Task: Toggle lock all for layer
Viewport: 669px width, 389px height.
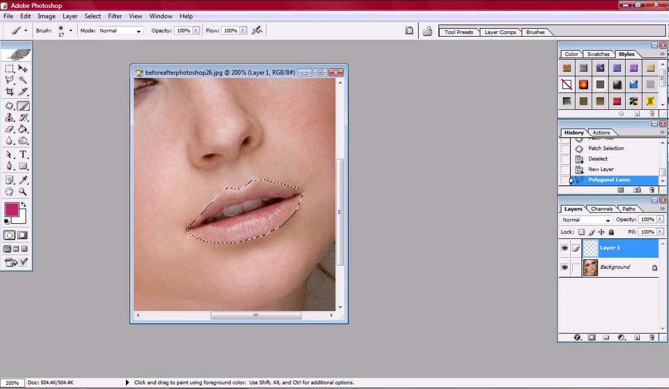Action: coord(611,232)
